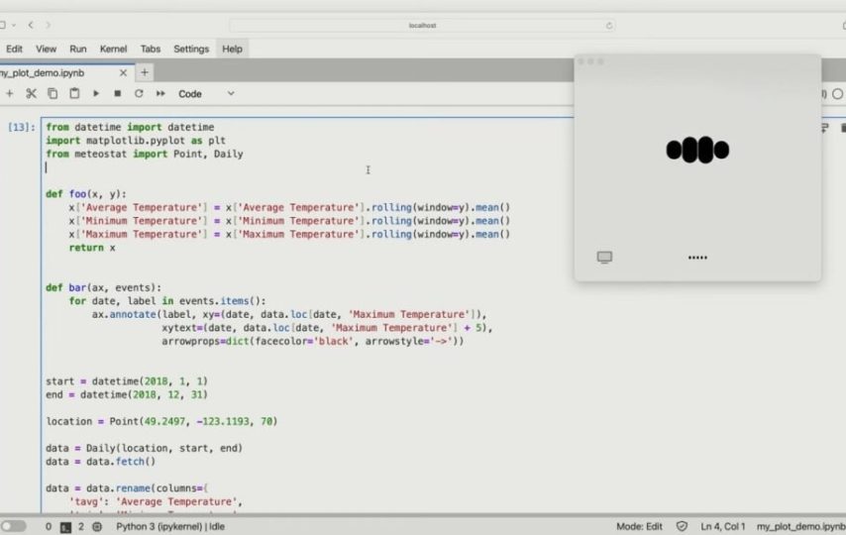Viewport: 846px width, 535px height.
Task: Interrupt the kernel with stop icon
Action: pos(117,93)
